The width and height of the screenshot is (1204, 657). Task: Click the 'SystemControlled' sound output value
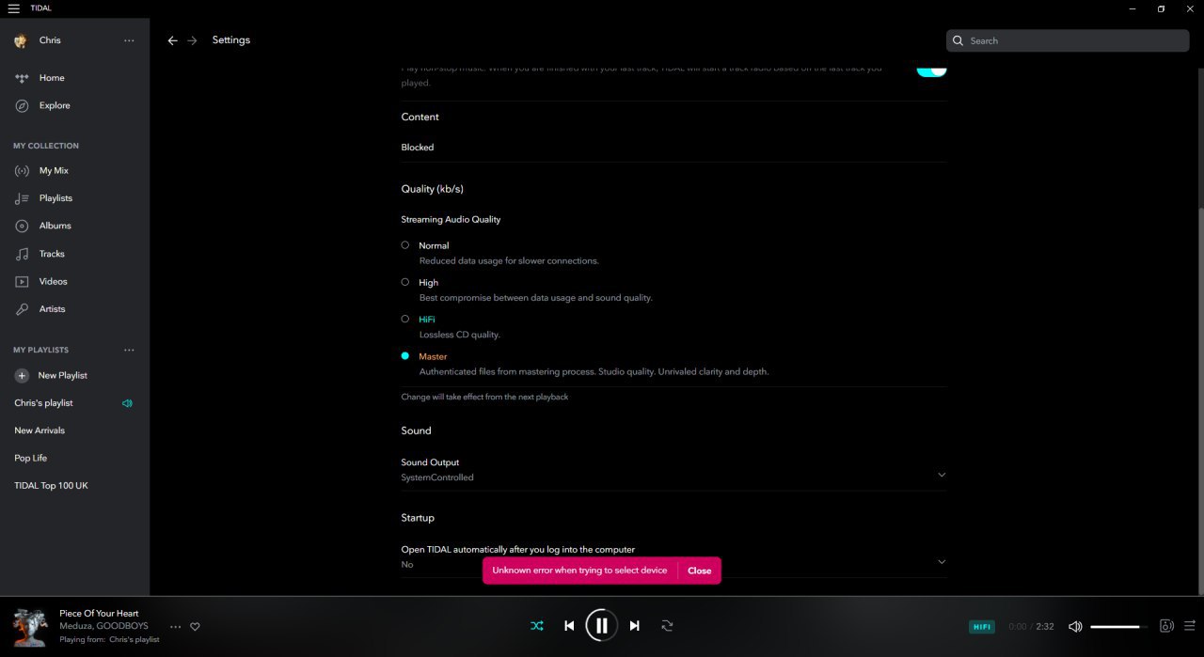pyautogui.click(x=437, y=477)
